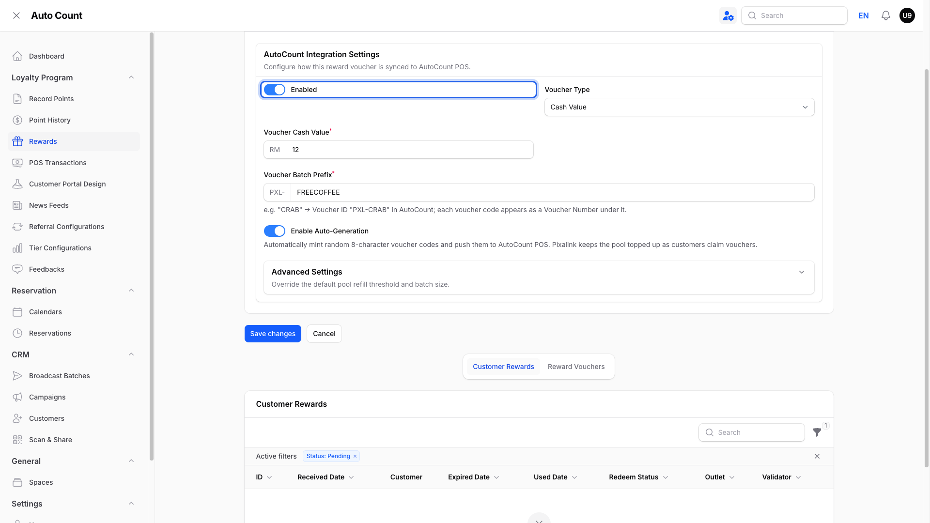The image size is (930, 523).
Task: Click the Feedbacks chat bubble icon
Action: tap(17, 269)
